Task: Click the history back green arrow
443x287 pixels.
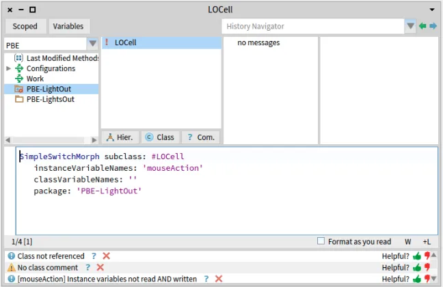Action: coord(422,26)
